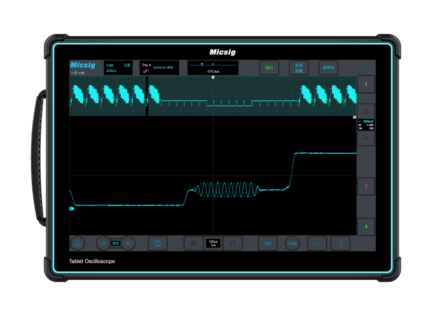Toggle channel 3 magenta button
This screenshot has width=445, height=316.
pyautogui.click(x=366, y=186)
